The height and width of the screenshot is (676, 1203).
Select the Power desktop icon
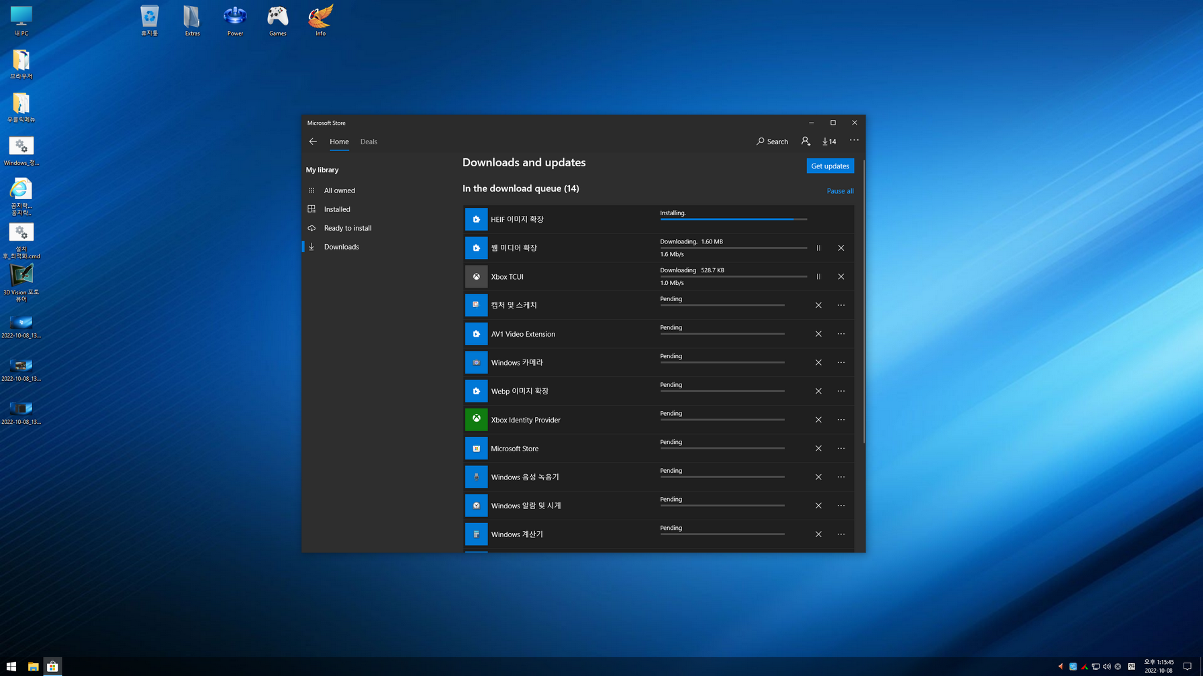tap(235, 20)
